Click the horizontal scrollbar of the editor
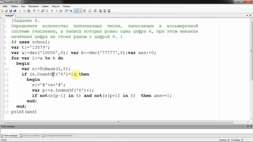Screen dimensions: 253x142 coord(119,122)
